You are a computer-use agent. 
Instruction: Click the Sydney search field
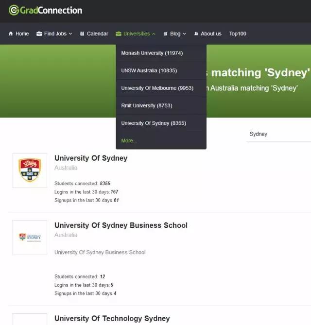point(278,134)
